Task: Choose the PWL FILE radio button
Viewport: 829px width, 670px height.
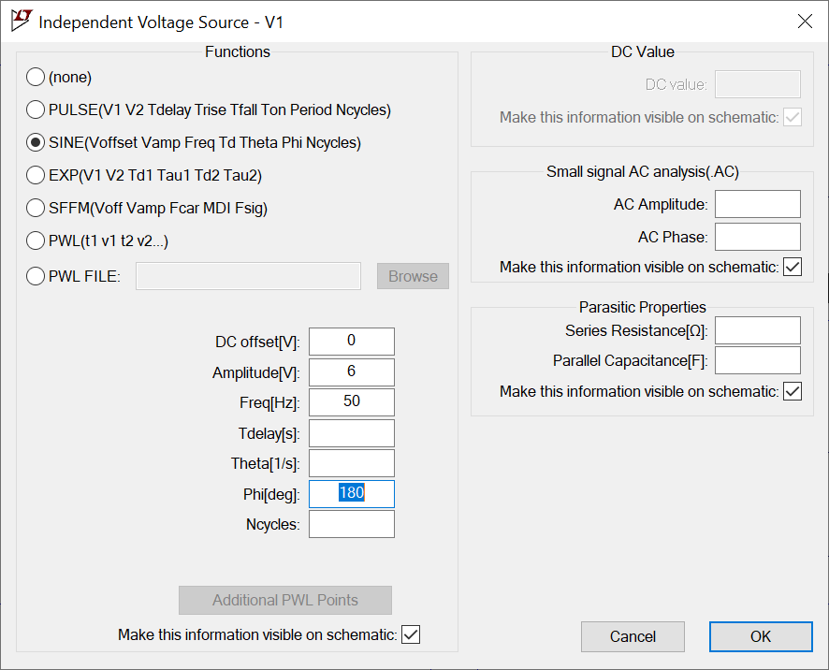Action: coord(36,276)
